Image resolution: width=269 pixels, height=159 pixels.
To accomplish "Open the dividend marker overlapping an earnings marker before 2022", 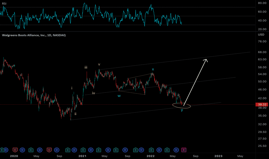I will tap(141, 150).
